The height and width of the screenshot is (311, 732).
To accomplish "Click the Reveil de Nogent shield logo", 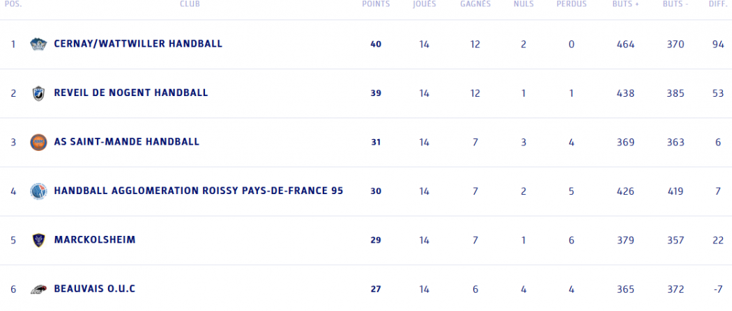I will (x=38, y=93).
